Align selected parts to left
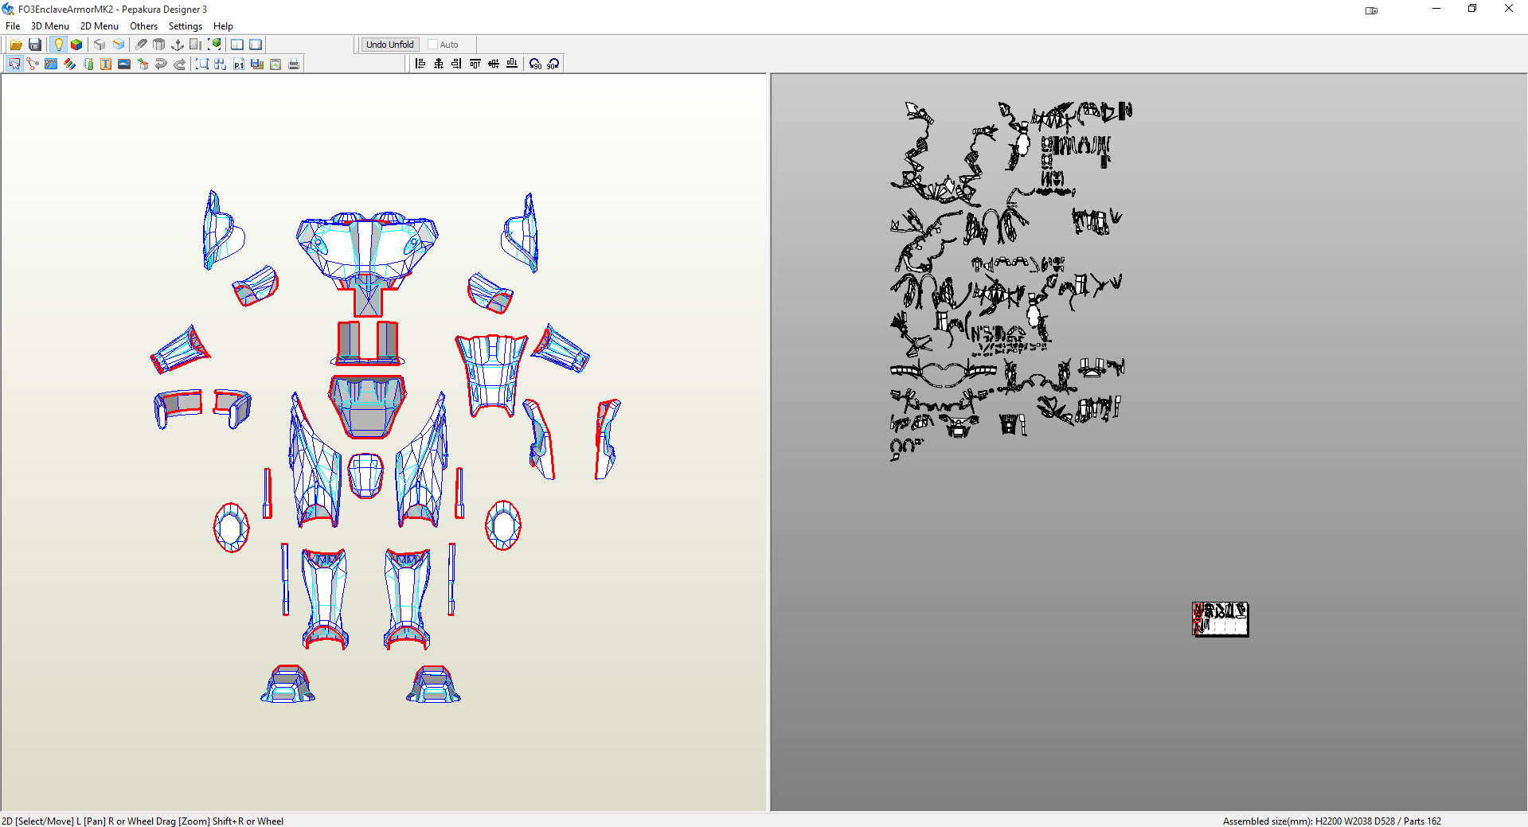Screen dimensions: 1528x827 [x=420, y=64]
